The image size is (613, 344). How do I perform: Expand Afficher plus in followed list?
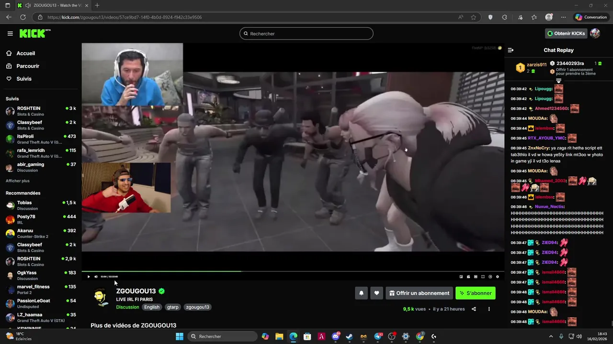click(18, 181)
